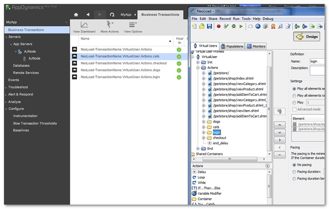The image size is (329, 209).
Task: Click the green bug debug icon
Action: click(233, 26)
